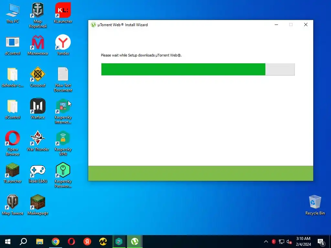
Task: Click the µTorrent logo in title bar
Action: pos(93,25)
